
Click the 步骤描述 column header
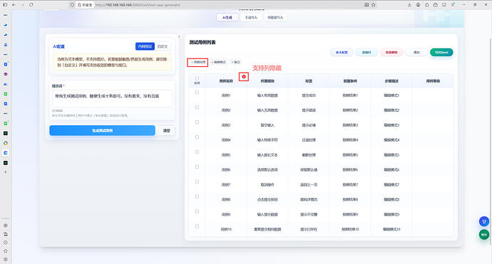pos(391,81)
